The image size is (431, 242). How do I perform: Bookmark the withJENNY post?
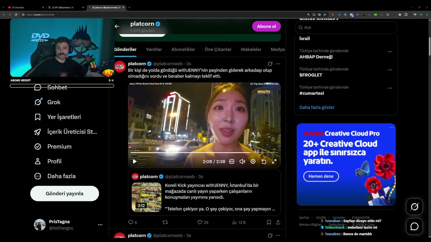tap(269, 222)
